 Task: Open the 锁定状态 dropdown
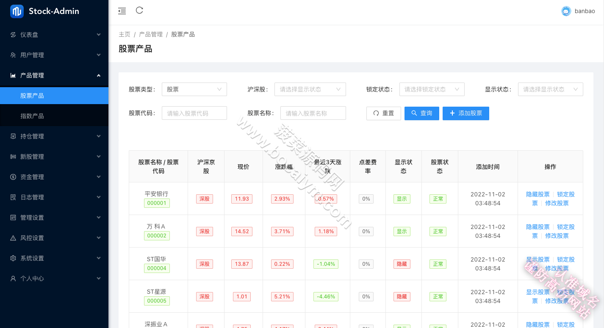(432, 89)
